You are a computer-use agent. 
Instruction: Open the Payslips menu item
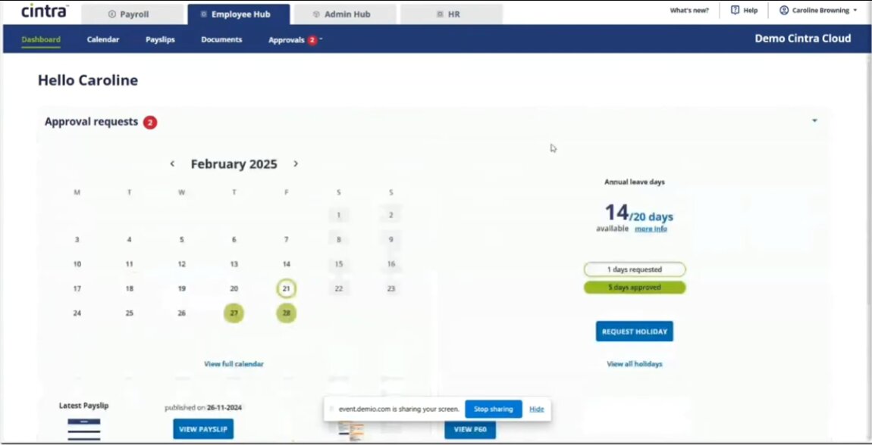[x=160, y=39]
